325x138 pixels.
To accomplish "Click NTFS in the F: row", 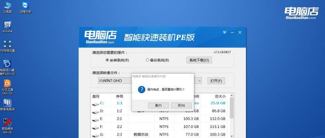I will [x=164, y=127].
